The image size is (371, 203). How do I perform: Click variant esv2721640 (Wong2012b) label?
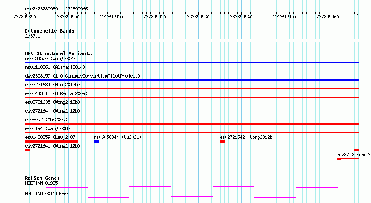click(x=53, y=111)
